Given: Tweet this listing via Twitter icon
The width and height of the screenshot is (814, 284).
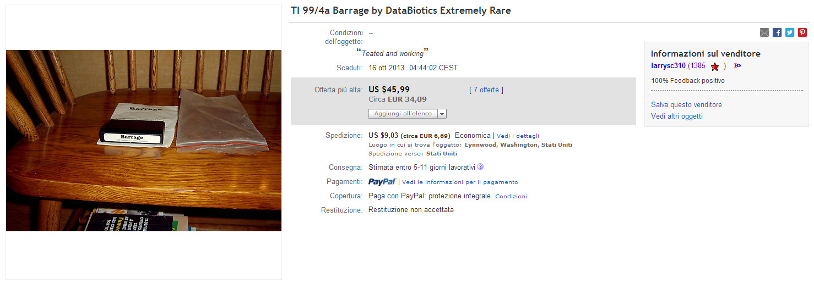Looking at the screenshot, I should point(790,32).
